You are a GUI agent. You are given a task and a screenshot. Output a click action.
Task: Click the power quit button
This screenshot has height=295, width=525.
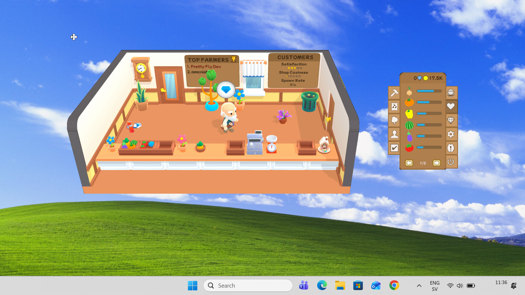point(451,162)
